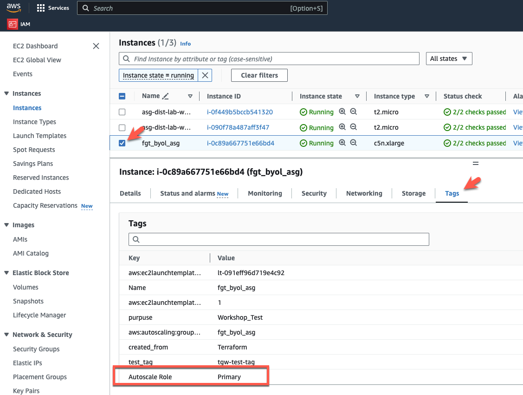Collapse the Instances sidebar section
This screenshot has width=523, height=395.
coord(6,93)
